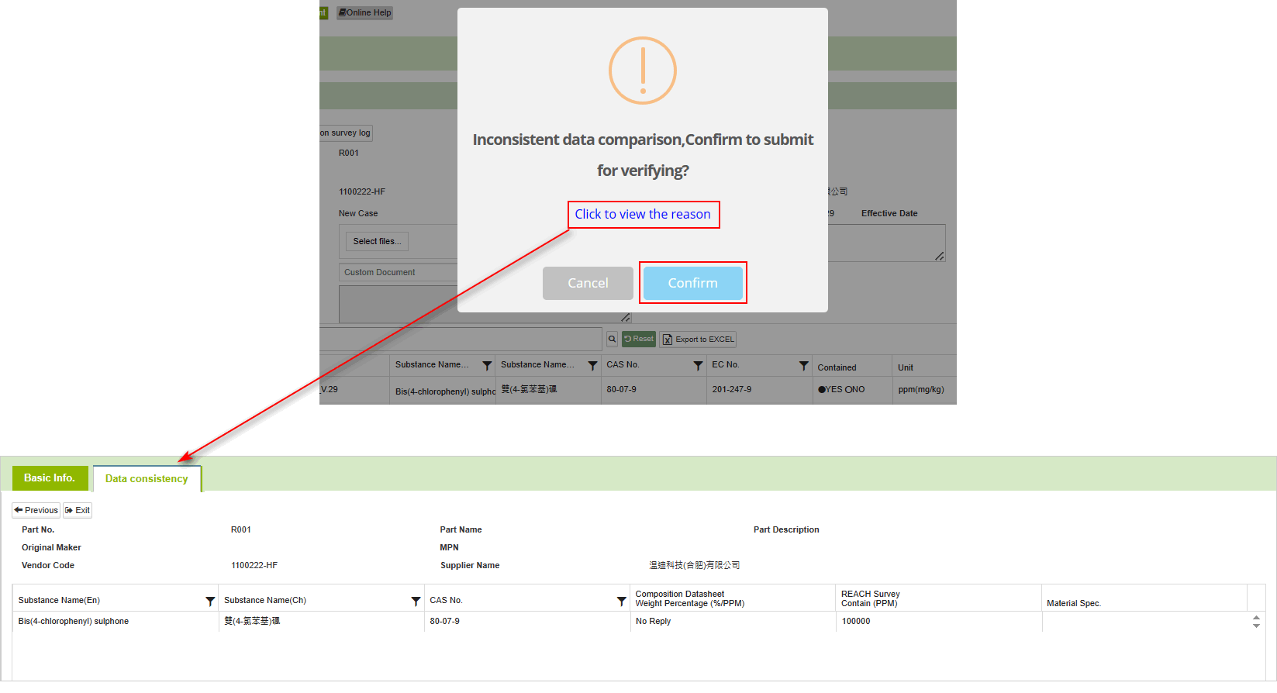This screenshot has width=1277, height=693.
Task: Click the 'New Case' text
Action: [358, 213]
